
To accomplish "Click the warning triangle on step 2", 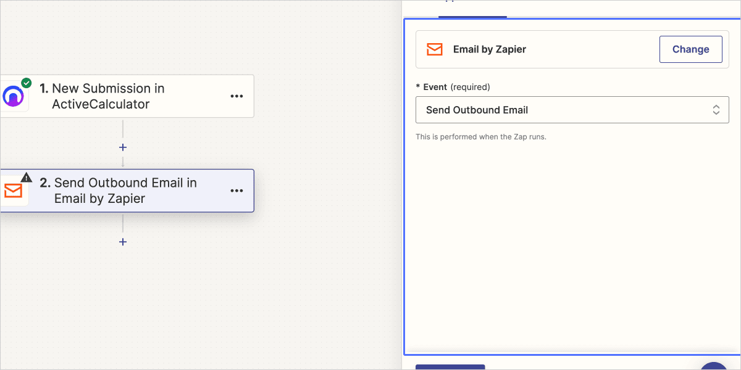I will [26, 177].
